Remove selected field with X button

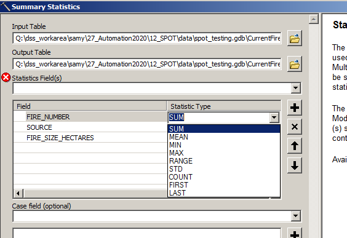pos(295,127)
